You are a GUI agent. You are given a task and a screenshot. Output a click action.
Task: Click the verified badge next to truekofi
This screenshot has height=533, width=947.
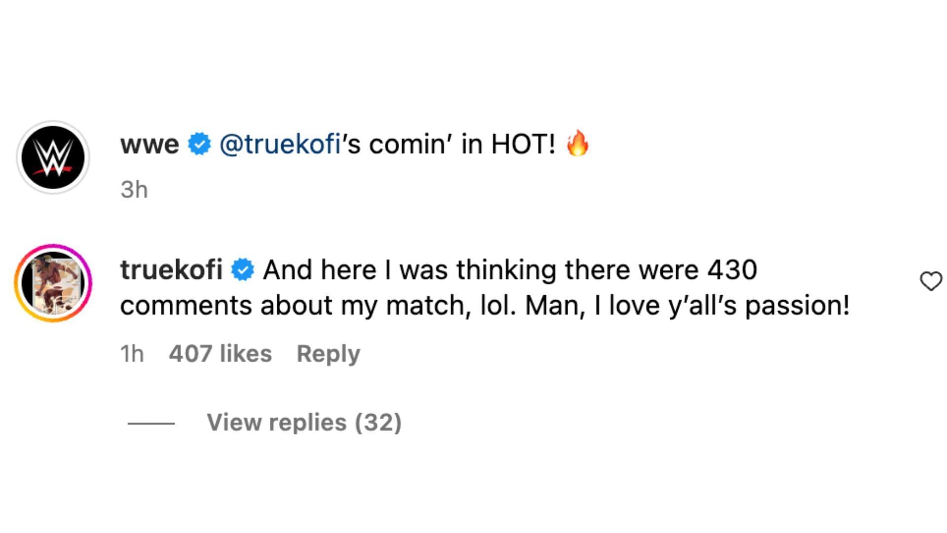243,270
